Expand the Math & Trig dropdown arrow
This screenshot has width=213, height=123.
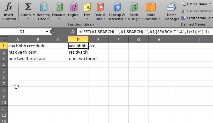point(139,19)
